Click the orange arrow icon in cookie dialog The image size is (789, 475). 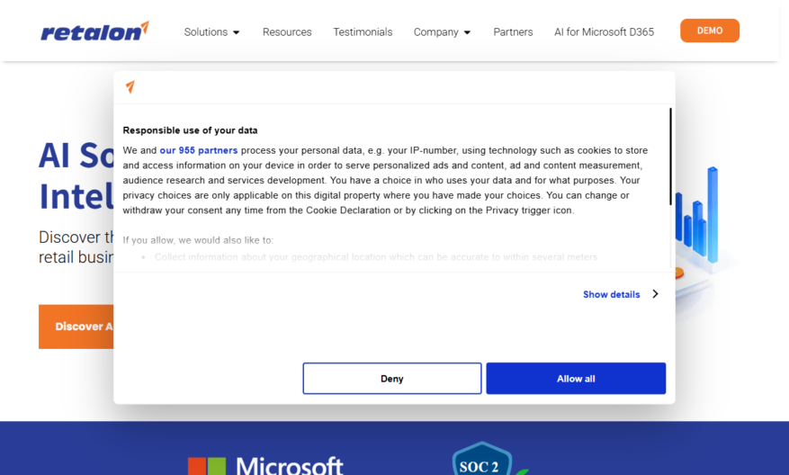pyautogui.click(x=130, y=87)
